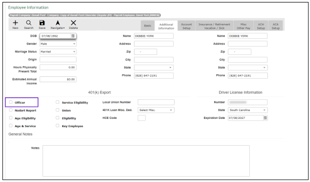
Task: Check the Officer checkbox
Action: [11, 102]
